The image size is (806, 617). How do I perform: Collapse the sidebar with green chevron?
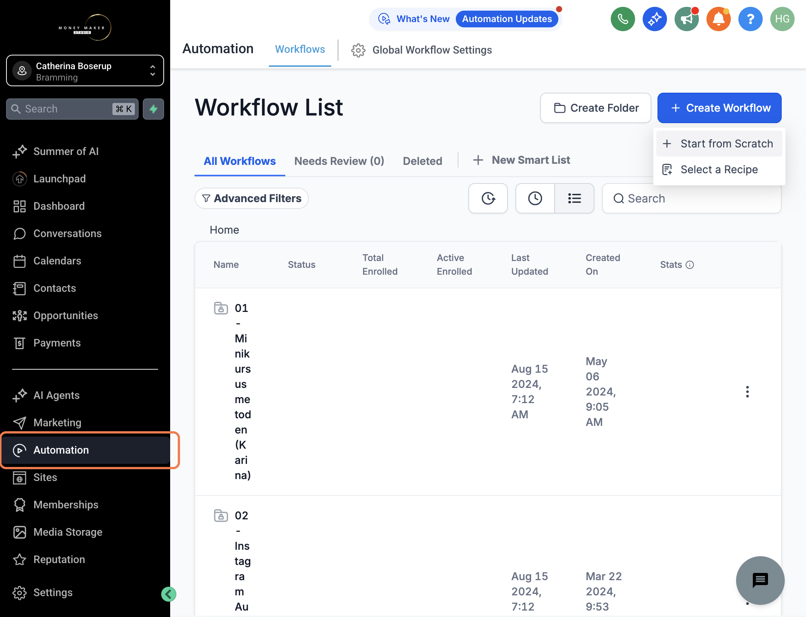[x=169, y=594]
